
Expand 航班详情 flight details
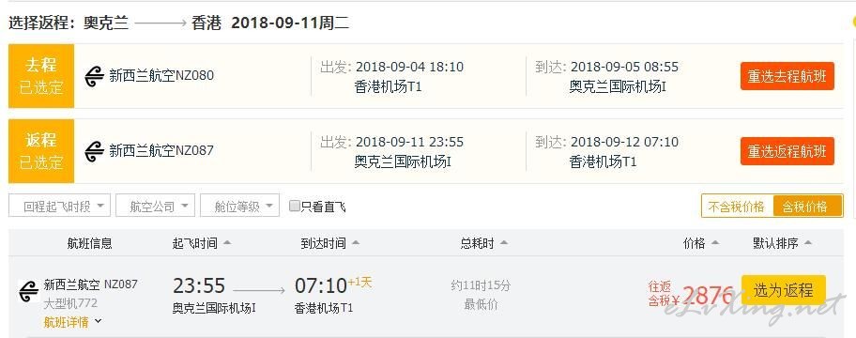click(x=72, y=322)
